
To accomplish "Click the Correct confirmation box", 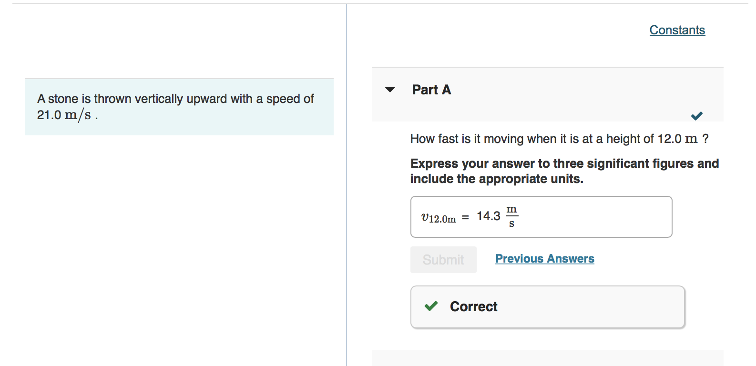I will tap(547, 307).
